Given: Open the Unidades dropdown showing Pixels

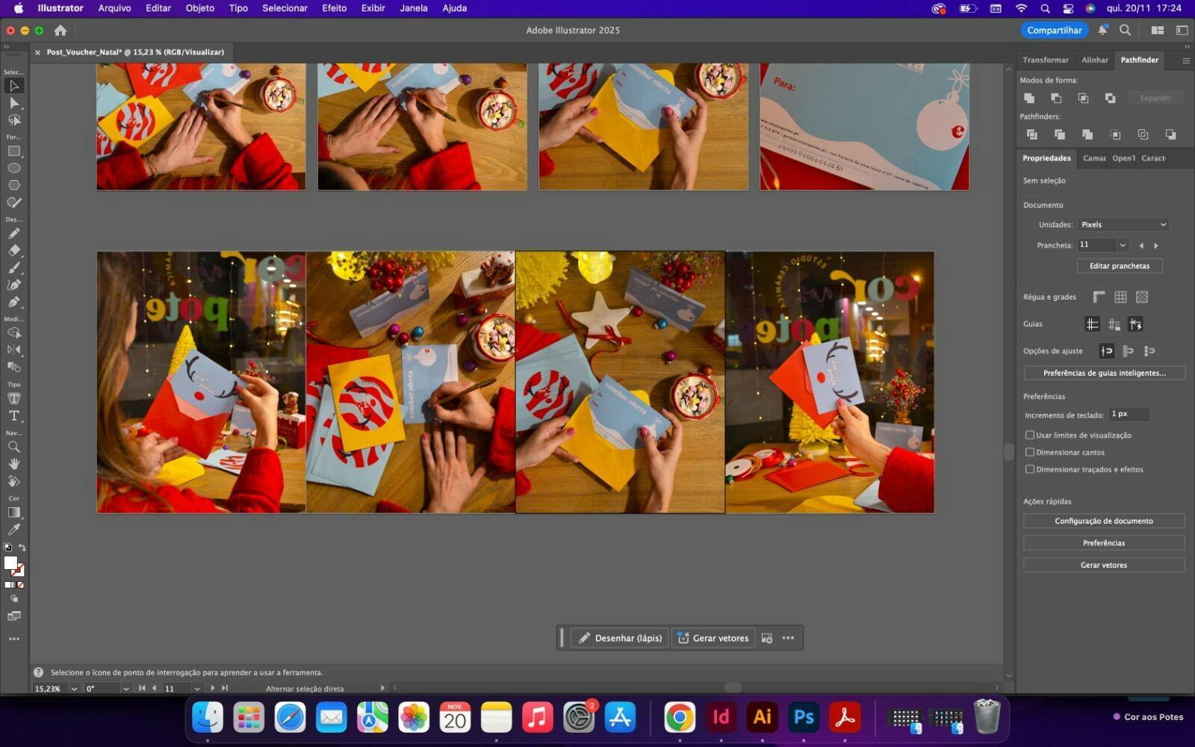Looking at the screenshot, I should (x=1123, y=225).
